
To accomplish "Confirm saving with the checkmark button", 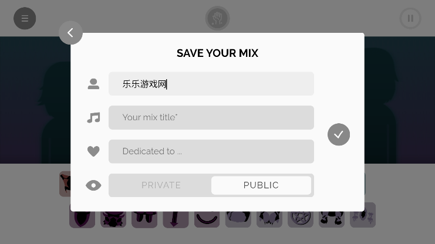I will click(x=339, y=134).
